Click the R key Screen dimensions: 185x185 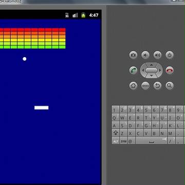[x=139, y=117]
